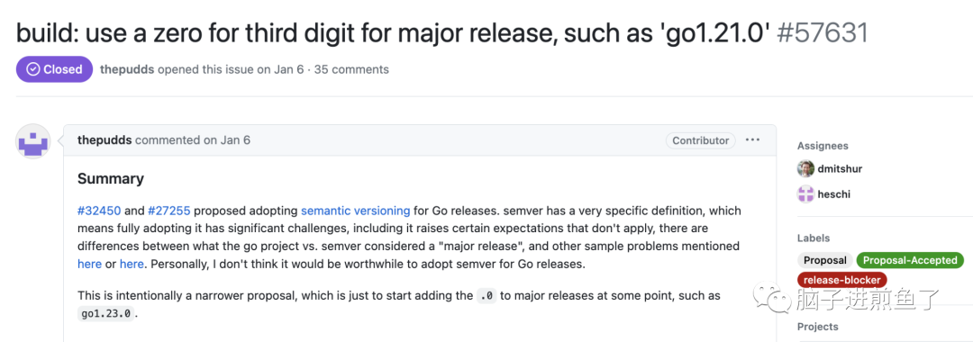Click dmitshur assignee avatar

(x=805, y=168)
